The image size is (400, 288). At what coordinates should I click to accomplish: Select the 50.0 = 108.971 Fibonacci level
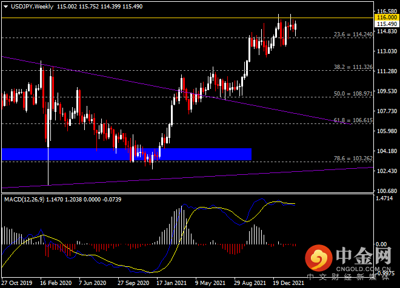[353, 94]
